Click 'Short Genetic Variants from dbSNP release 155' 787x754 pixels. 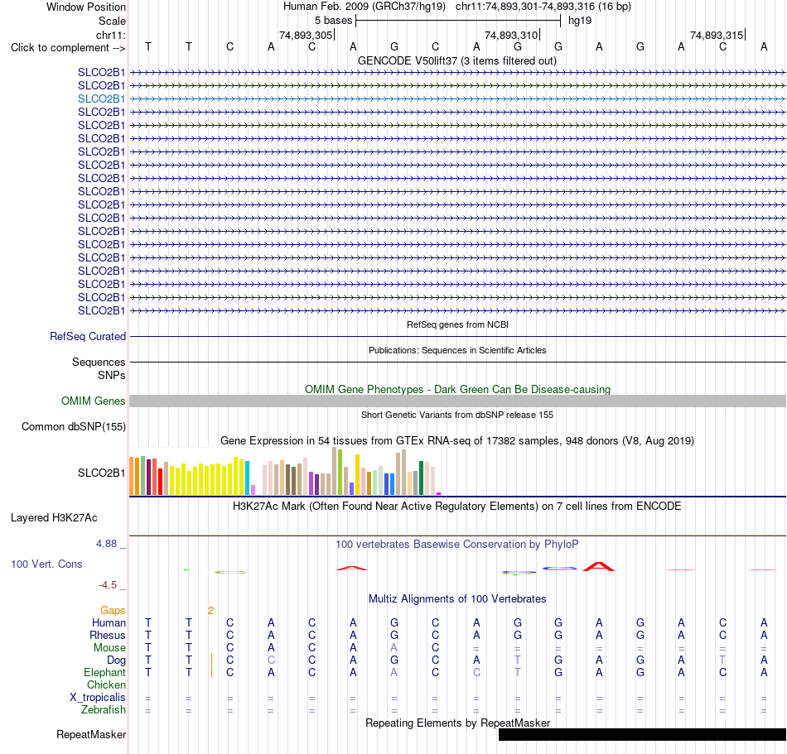[x=457, y=415]
